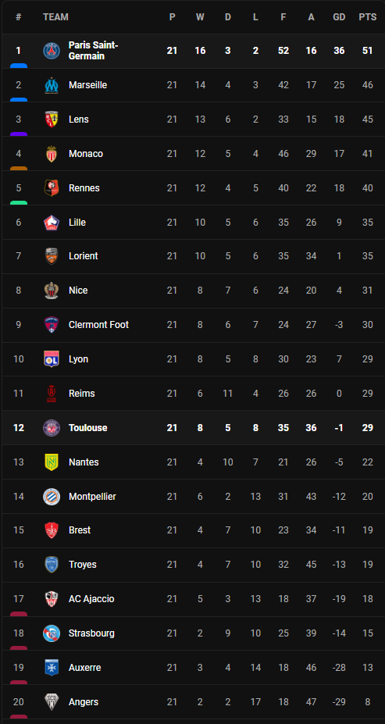
Task: Sort table by GD column header
Action: [x=339, y=17]
